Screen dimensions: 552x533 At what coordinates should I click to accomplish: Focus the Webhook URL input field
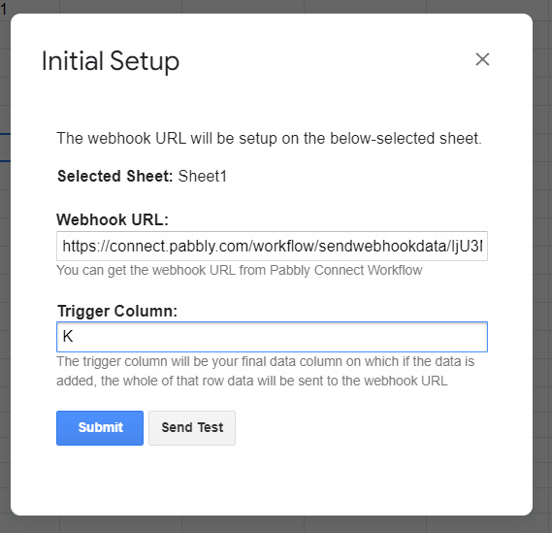click(x=272, y=246)
